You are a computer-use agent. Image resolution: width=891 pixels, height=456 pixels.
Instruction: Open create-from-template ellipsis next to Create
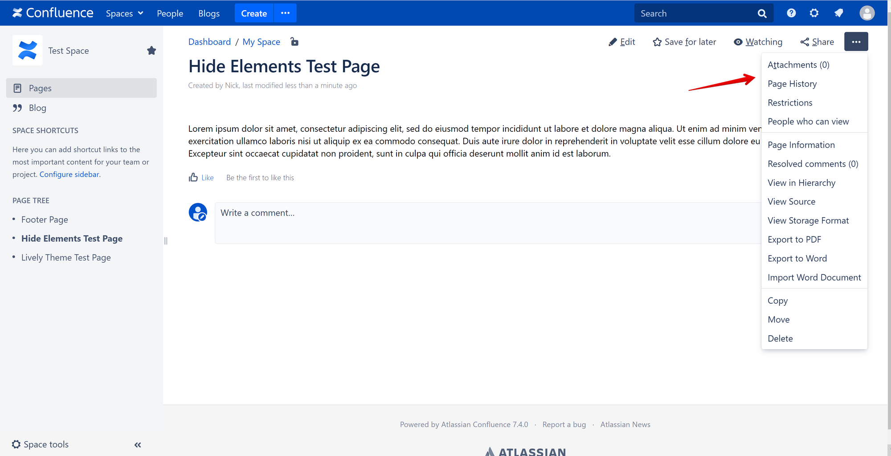pos(285,13)
